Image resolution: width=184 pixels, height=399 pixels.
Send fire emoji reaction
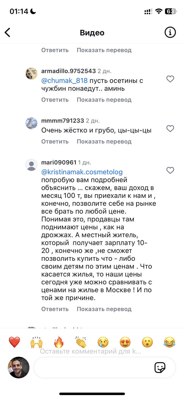point(59,342)
